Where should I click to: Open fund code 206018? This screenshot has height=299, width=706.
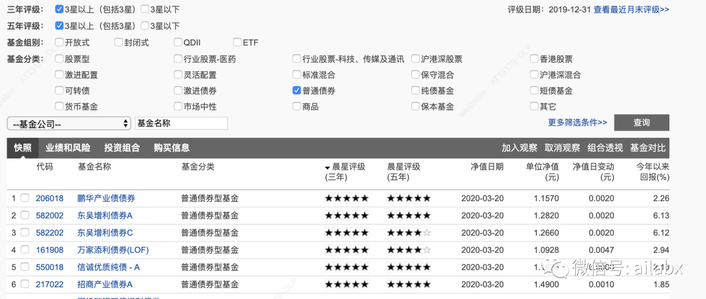[x=50, y=198]
